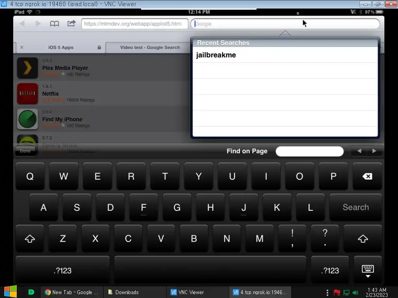The width and height of the screenshot is (398, 298).
Task: Tap the share/action arrow icon
Action: 72,23
